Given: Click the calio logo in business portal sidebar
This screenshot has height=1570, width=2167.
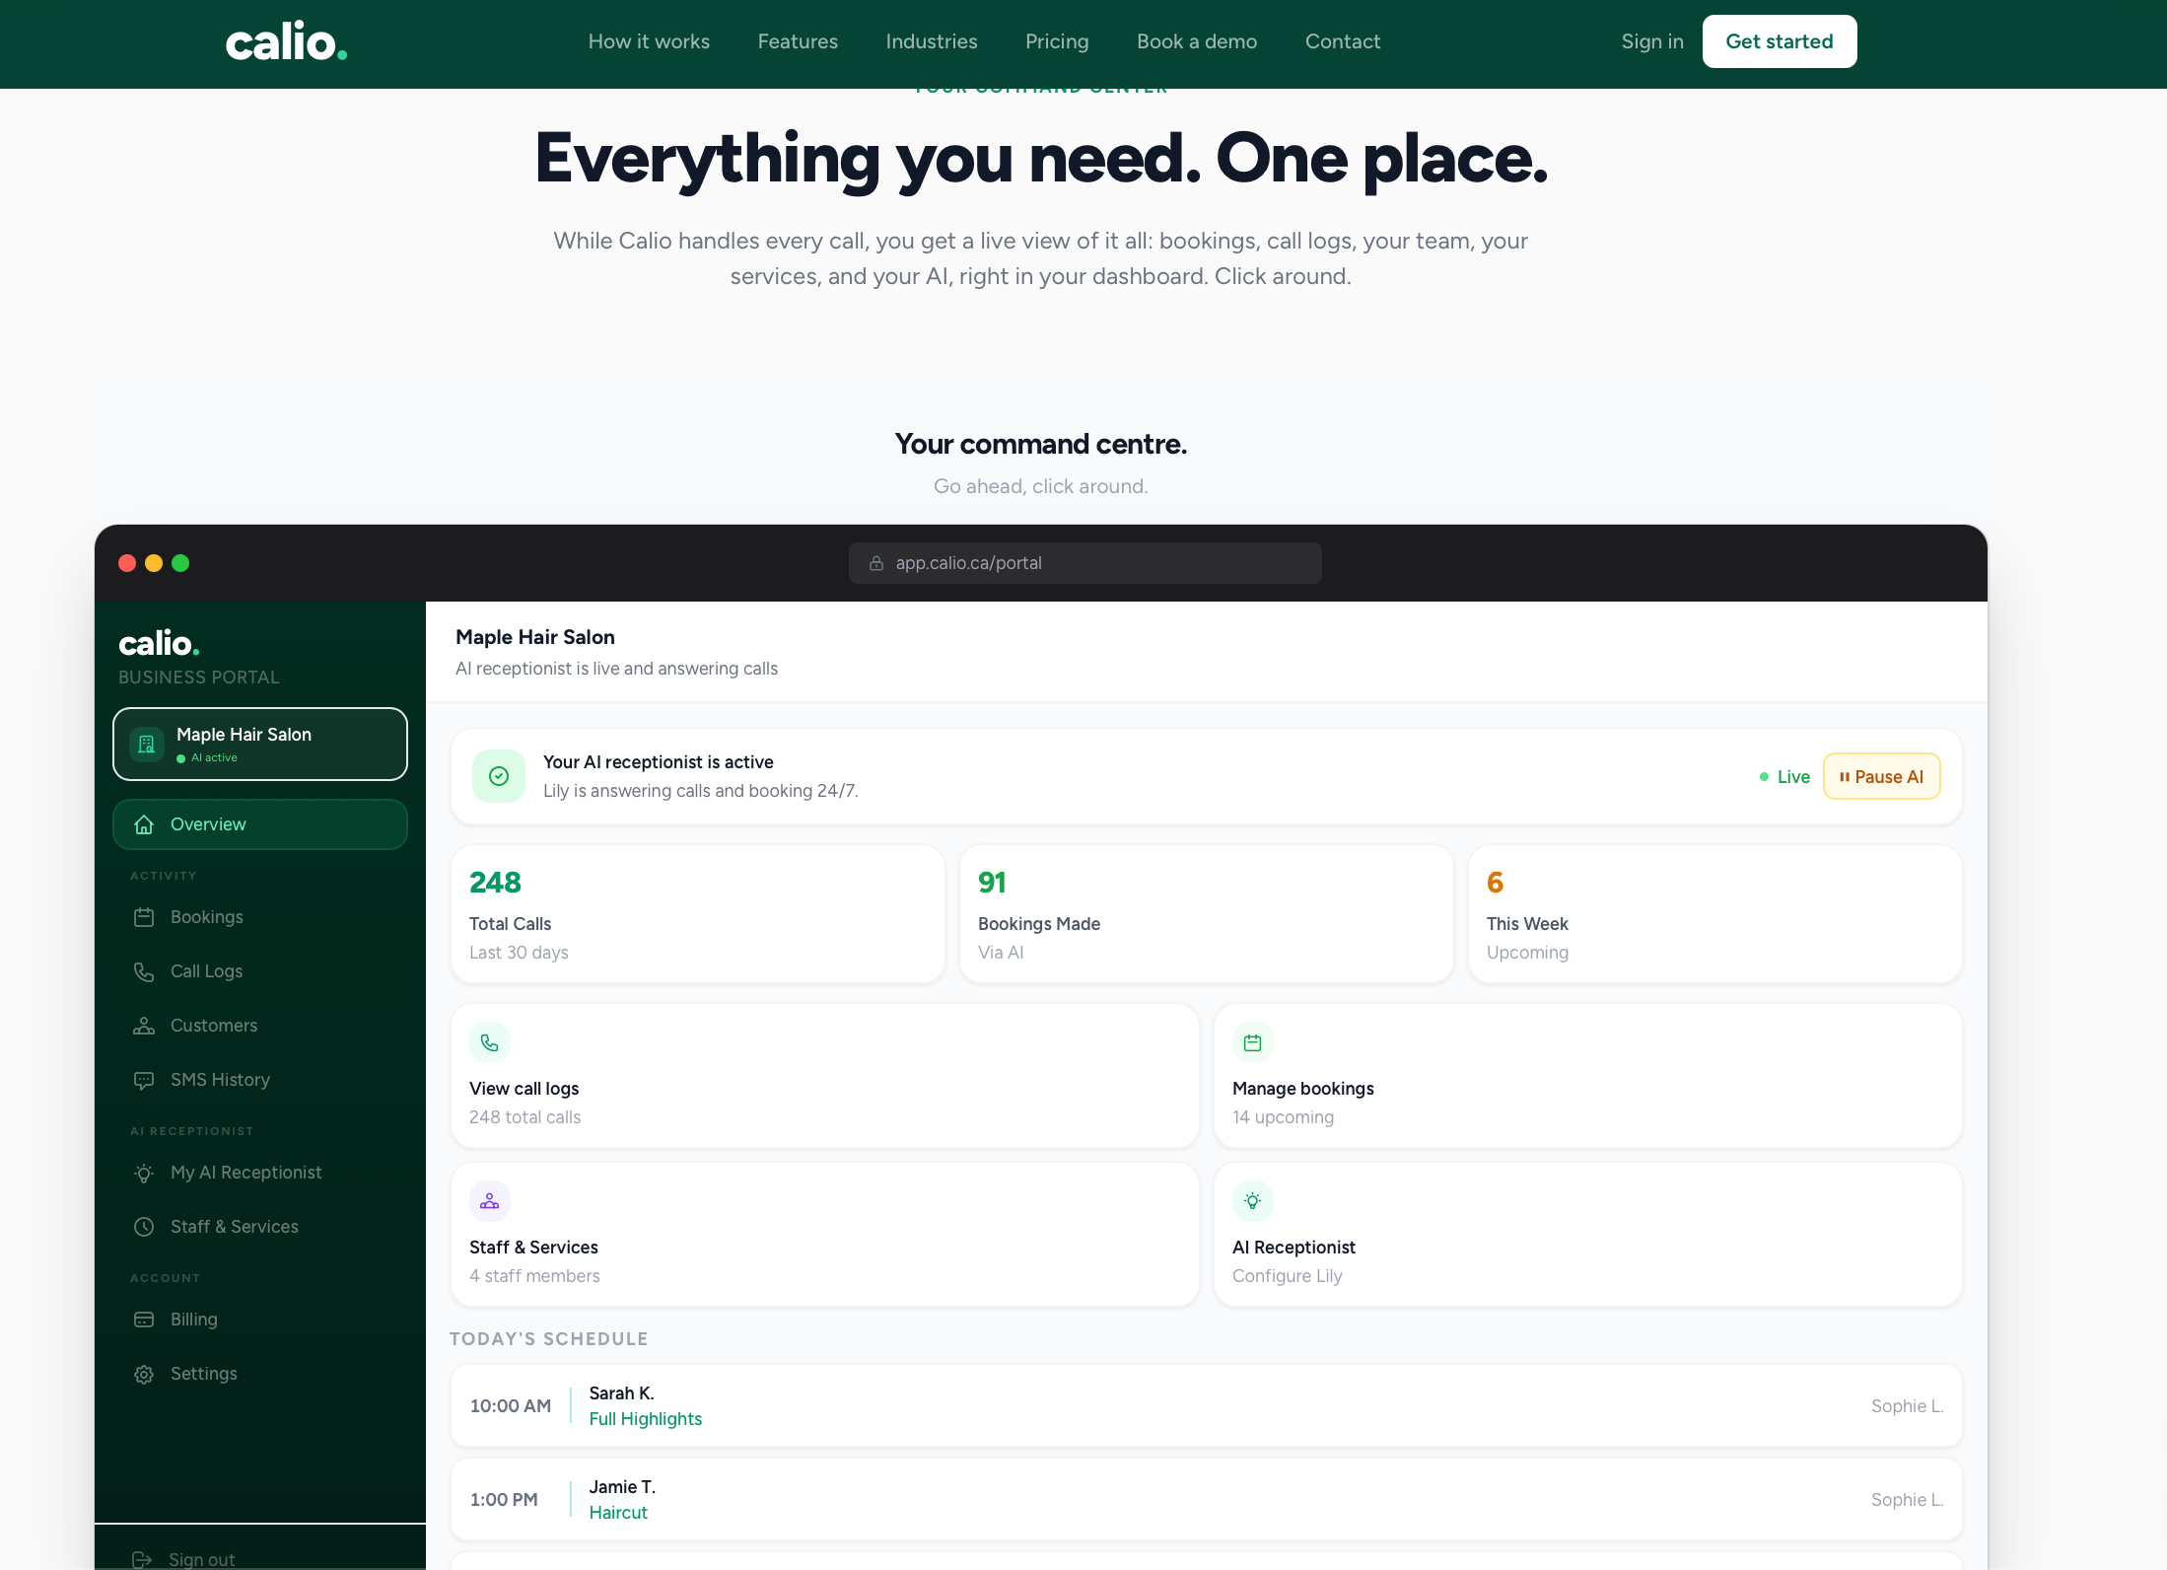Looking at the screenshot, I should coord(159,643).
